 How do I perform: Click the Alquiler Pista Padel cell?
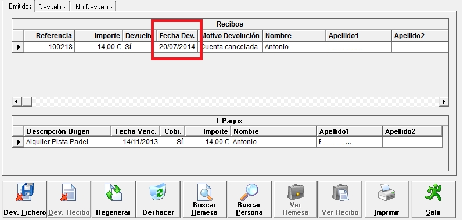coord(67,142)
